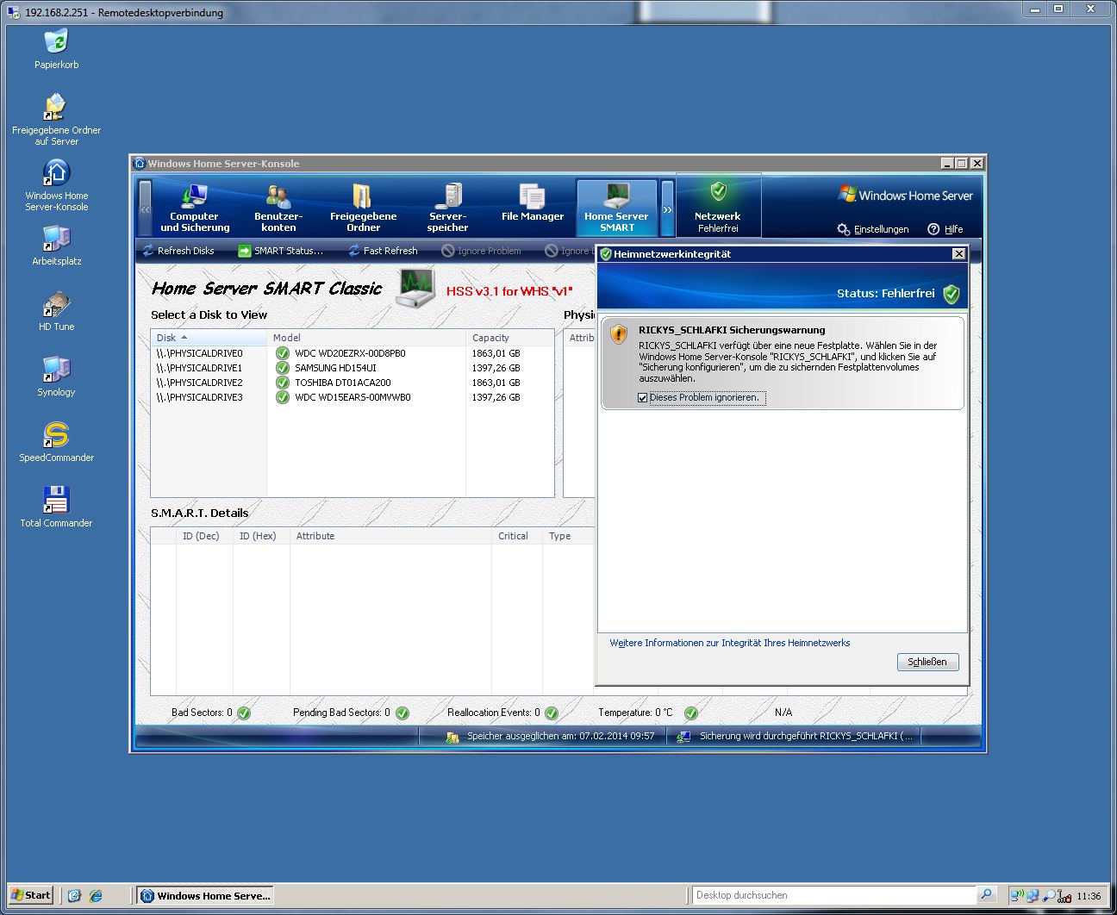The height and width of the screenshot is (915, 1117).
Task: Sort disk list by Model column
Action: [x=366, y=338]
